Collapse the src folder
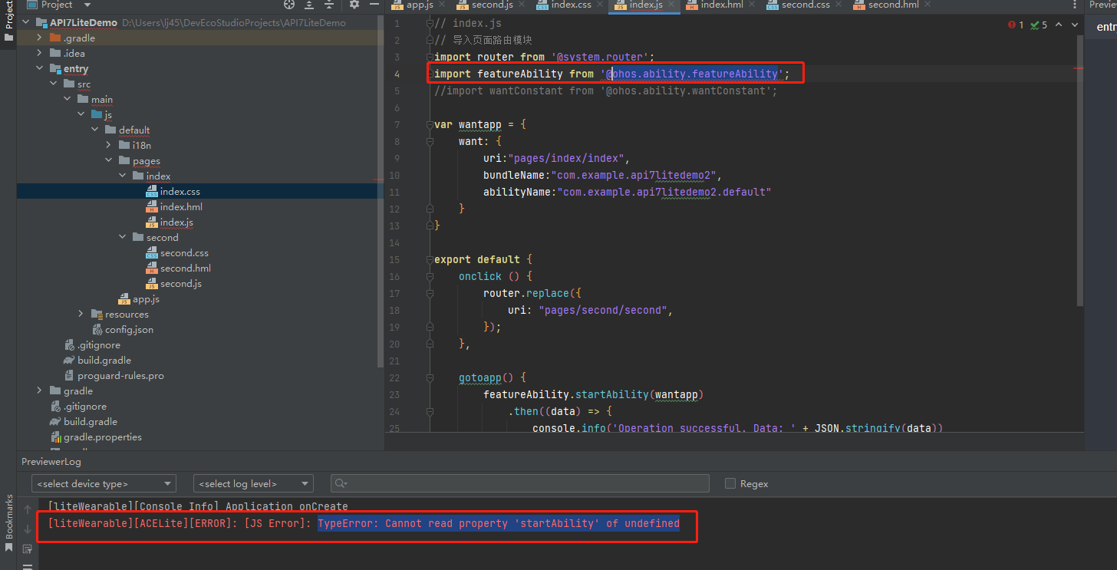Image resolution: width=1117 pixels, height=570 pixels. point(53,84)
